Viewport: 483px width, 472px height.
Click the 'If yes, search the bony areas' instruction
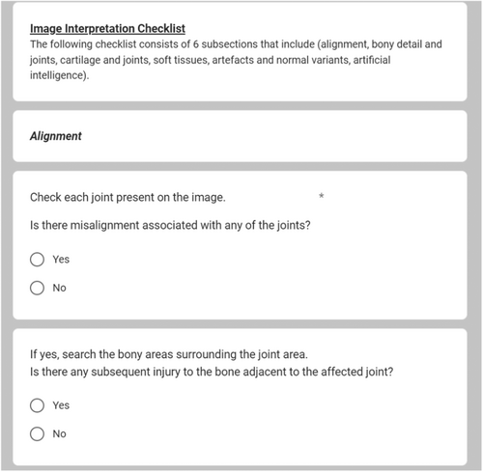point(169,354)
